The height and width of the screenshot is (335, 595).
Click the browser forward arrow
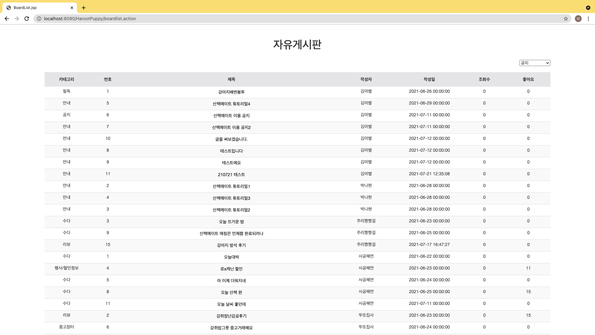coord(17,19)
